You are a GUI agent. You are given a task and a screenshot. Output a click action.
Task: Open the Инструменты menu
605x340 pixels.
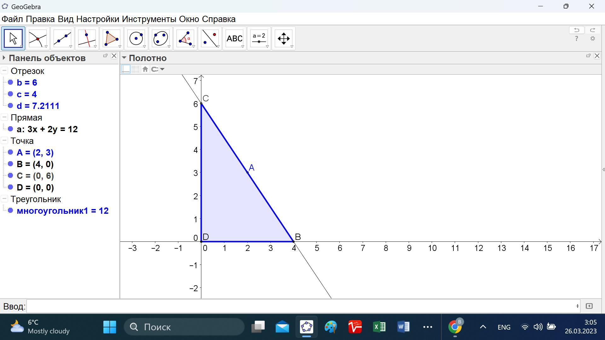point(149,19)
